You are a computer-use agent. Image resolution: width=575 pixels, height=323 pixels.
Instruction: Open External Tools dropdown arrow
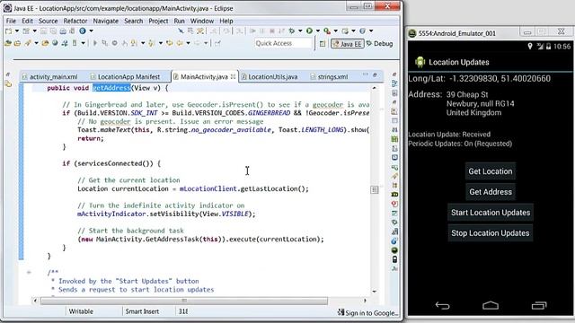[x=335, y=31]
